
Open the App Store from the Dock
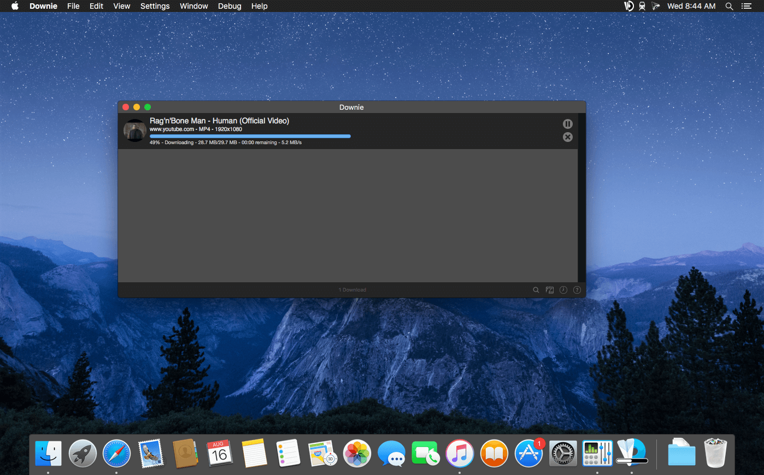[x=528, y=453]
